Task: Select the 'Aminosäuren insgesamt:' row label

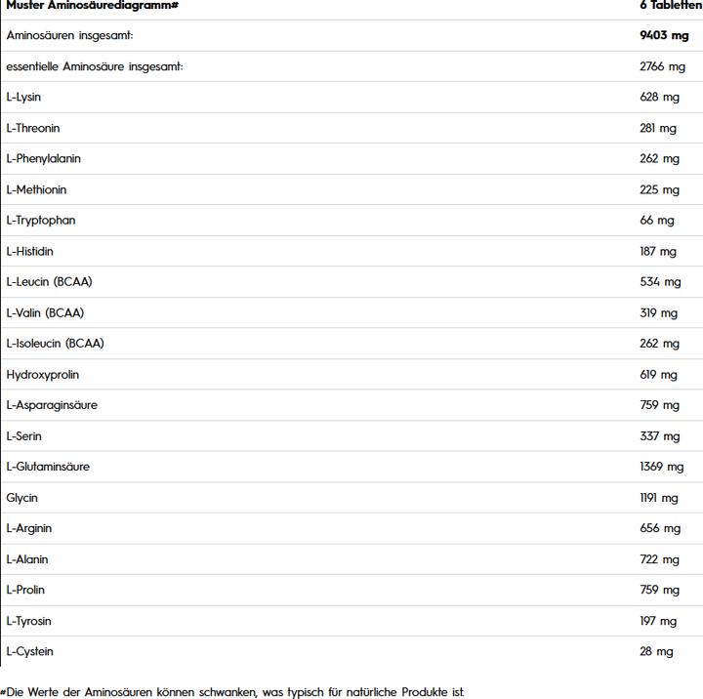Action: click(69, 35)
